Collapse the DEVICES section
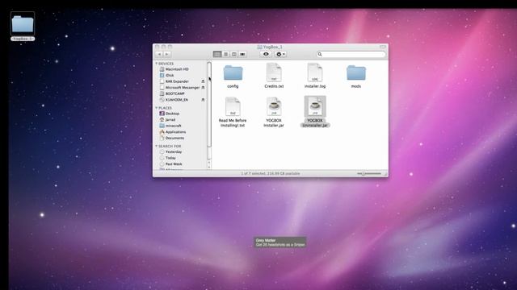The height and width of the screenshot is (290, 517). [157, 64]
